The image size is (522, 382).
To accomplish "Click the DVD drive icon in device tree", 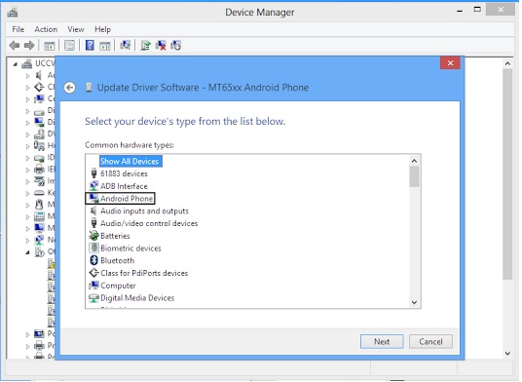I will [39, 134].
